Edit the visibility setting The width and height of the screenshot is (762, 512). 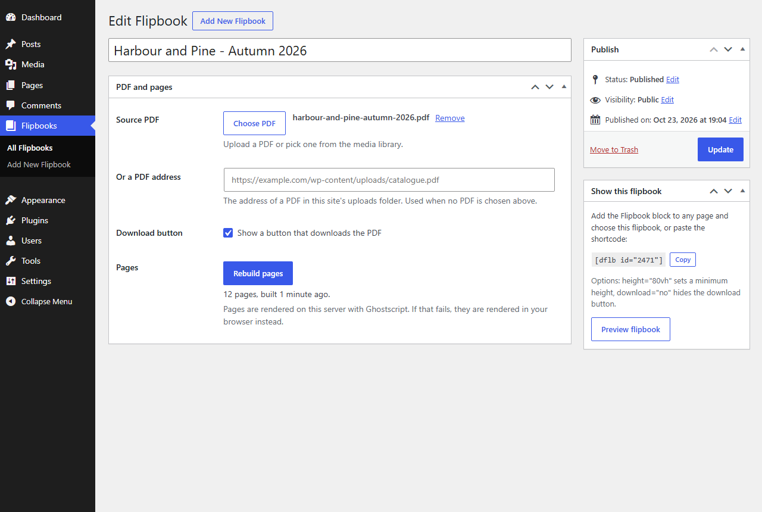click(667, 99)
